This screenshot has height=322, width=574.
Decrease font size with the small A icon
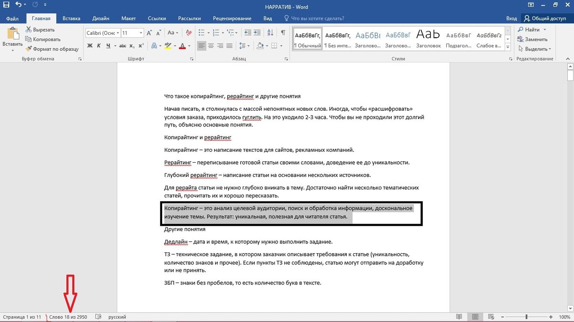point(158,33)
